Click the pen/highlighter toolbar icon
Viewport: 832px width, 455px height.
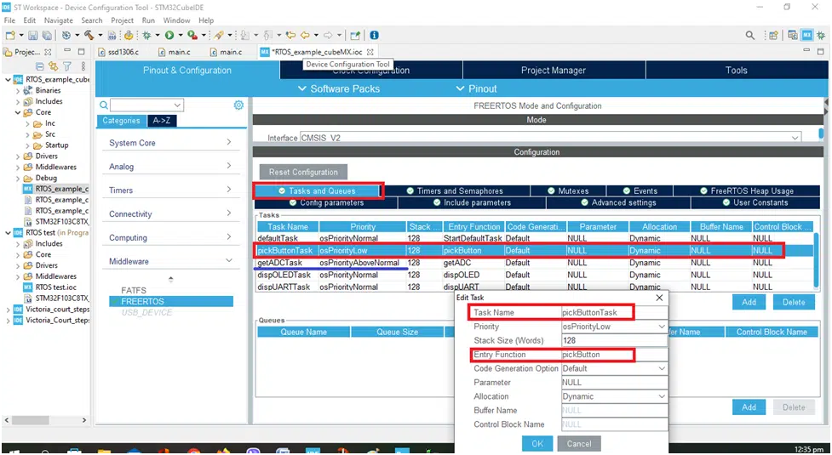[218, 35]
